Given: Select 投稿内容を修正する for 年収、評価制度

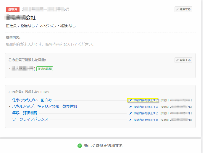Looking at the screenshot, I should (x=146, y=113).
